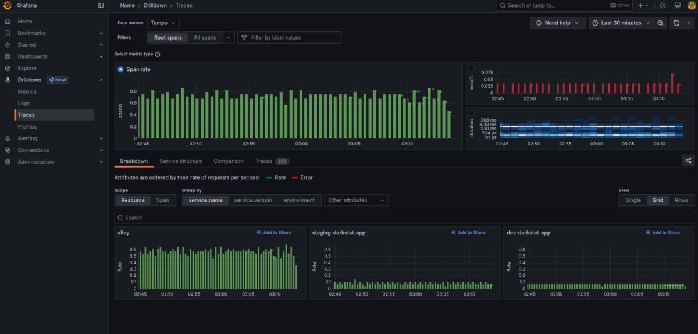Select the errors panel radio button
Screen dimensions: 698x334
click(x=471, y=67)
